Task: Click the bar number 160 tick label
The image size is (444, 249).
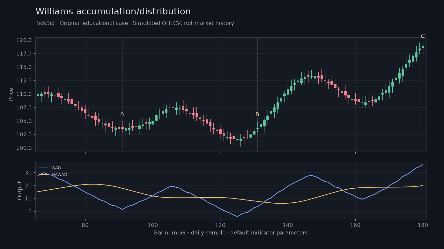Action: coord(355,224)
